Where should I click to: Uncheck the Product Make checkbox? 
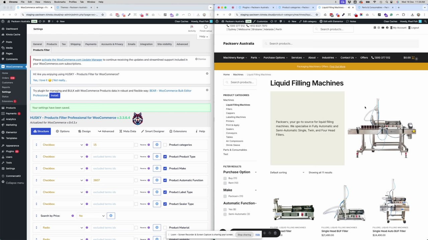click(165, 168)
